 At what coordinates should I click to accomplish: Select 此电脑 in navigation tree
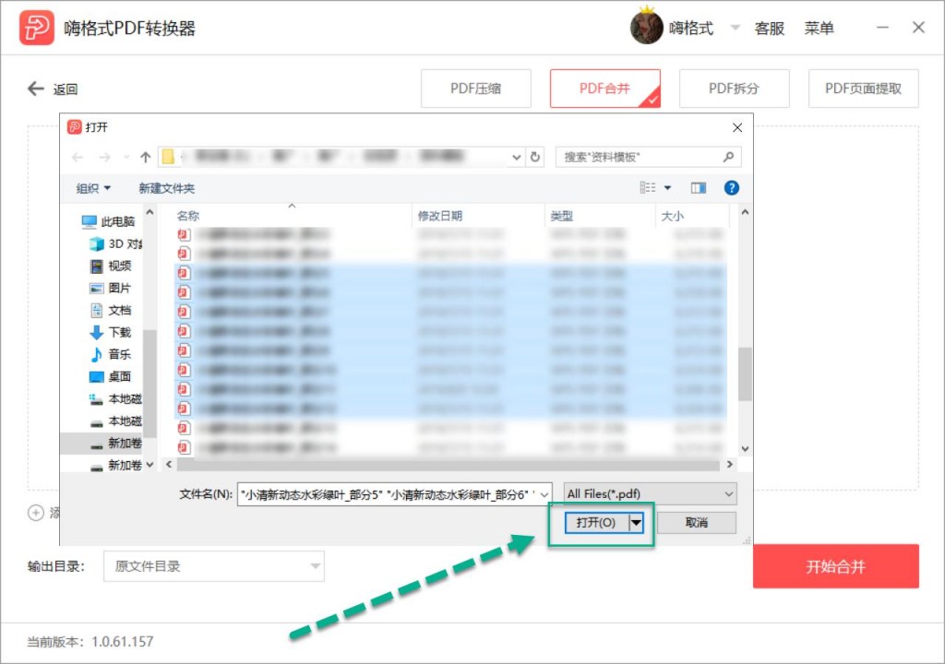108,221
